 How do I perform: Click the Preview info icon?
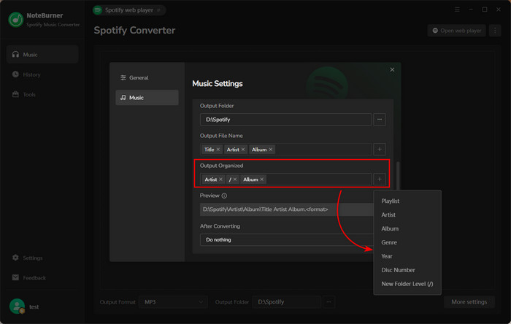click(224, 196)
